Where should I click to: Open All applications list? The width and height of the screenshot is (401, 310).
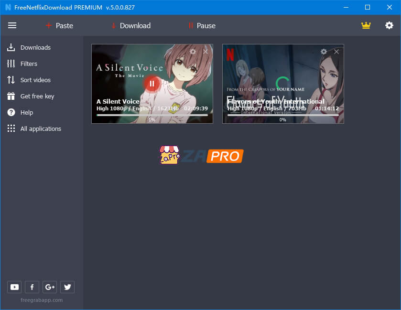point(41,128)
